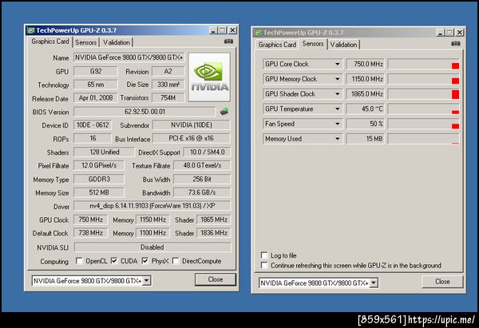Click the BIOS save chip icon
The width and height of the screenshot is (479, 328).
coord(224,112)
